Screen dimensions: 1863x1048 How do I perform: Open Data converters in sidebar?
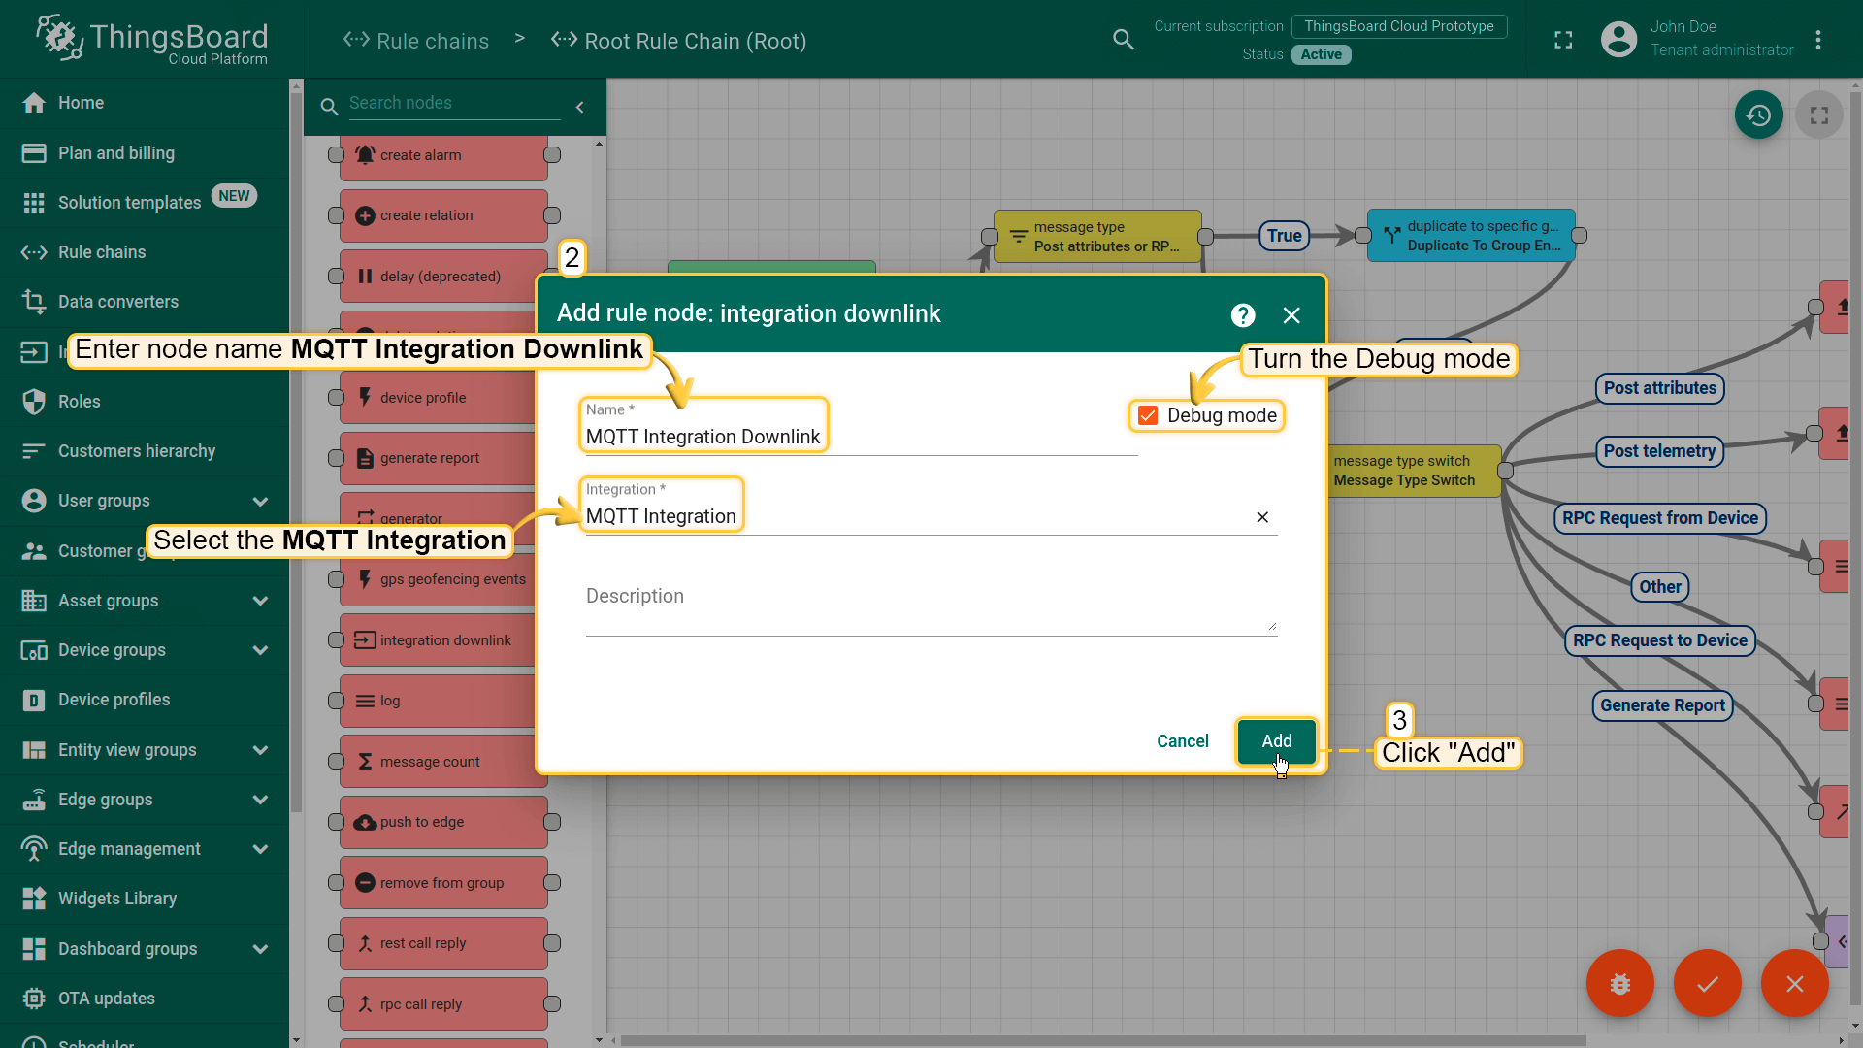click(x=117, y=302)
